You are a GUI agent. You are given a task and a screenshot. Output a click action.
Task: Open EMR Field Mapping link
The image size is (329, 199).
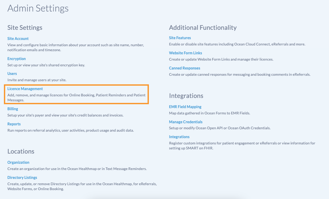pos(185,107)
